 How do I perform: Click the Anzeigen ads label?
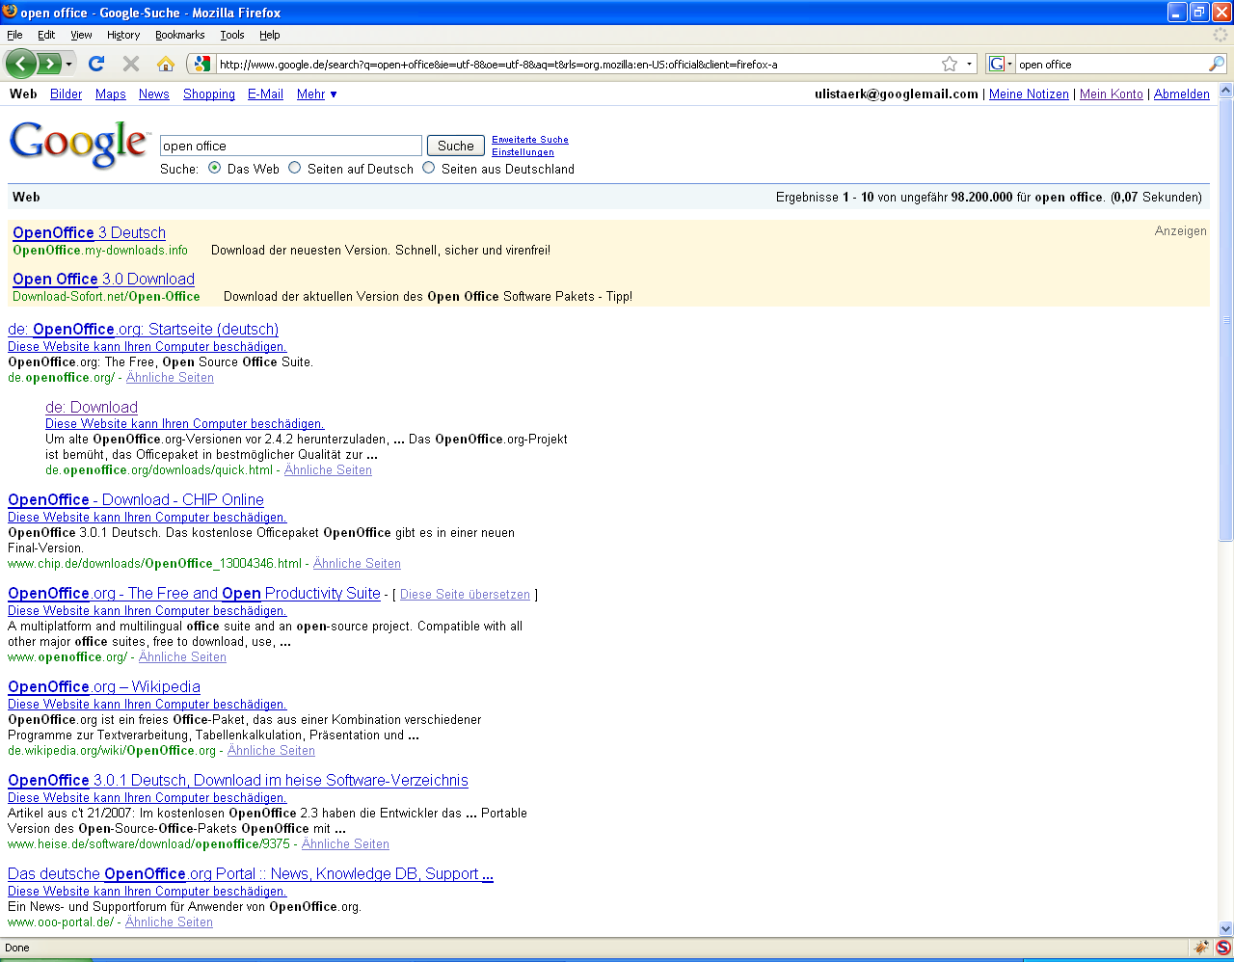1180,230
